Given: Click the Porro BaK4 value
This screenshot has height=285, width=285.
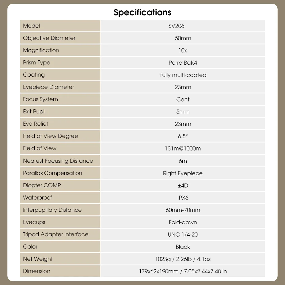Looking at the screenshot, I should click(x=183, y=63).
